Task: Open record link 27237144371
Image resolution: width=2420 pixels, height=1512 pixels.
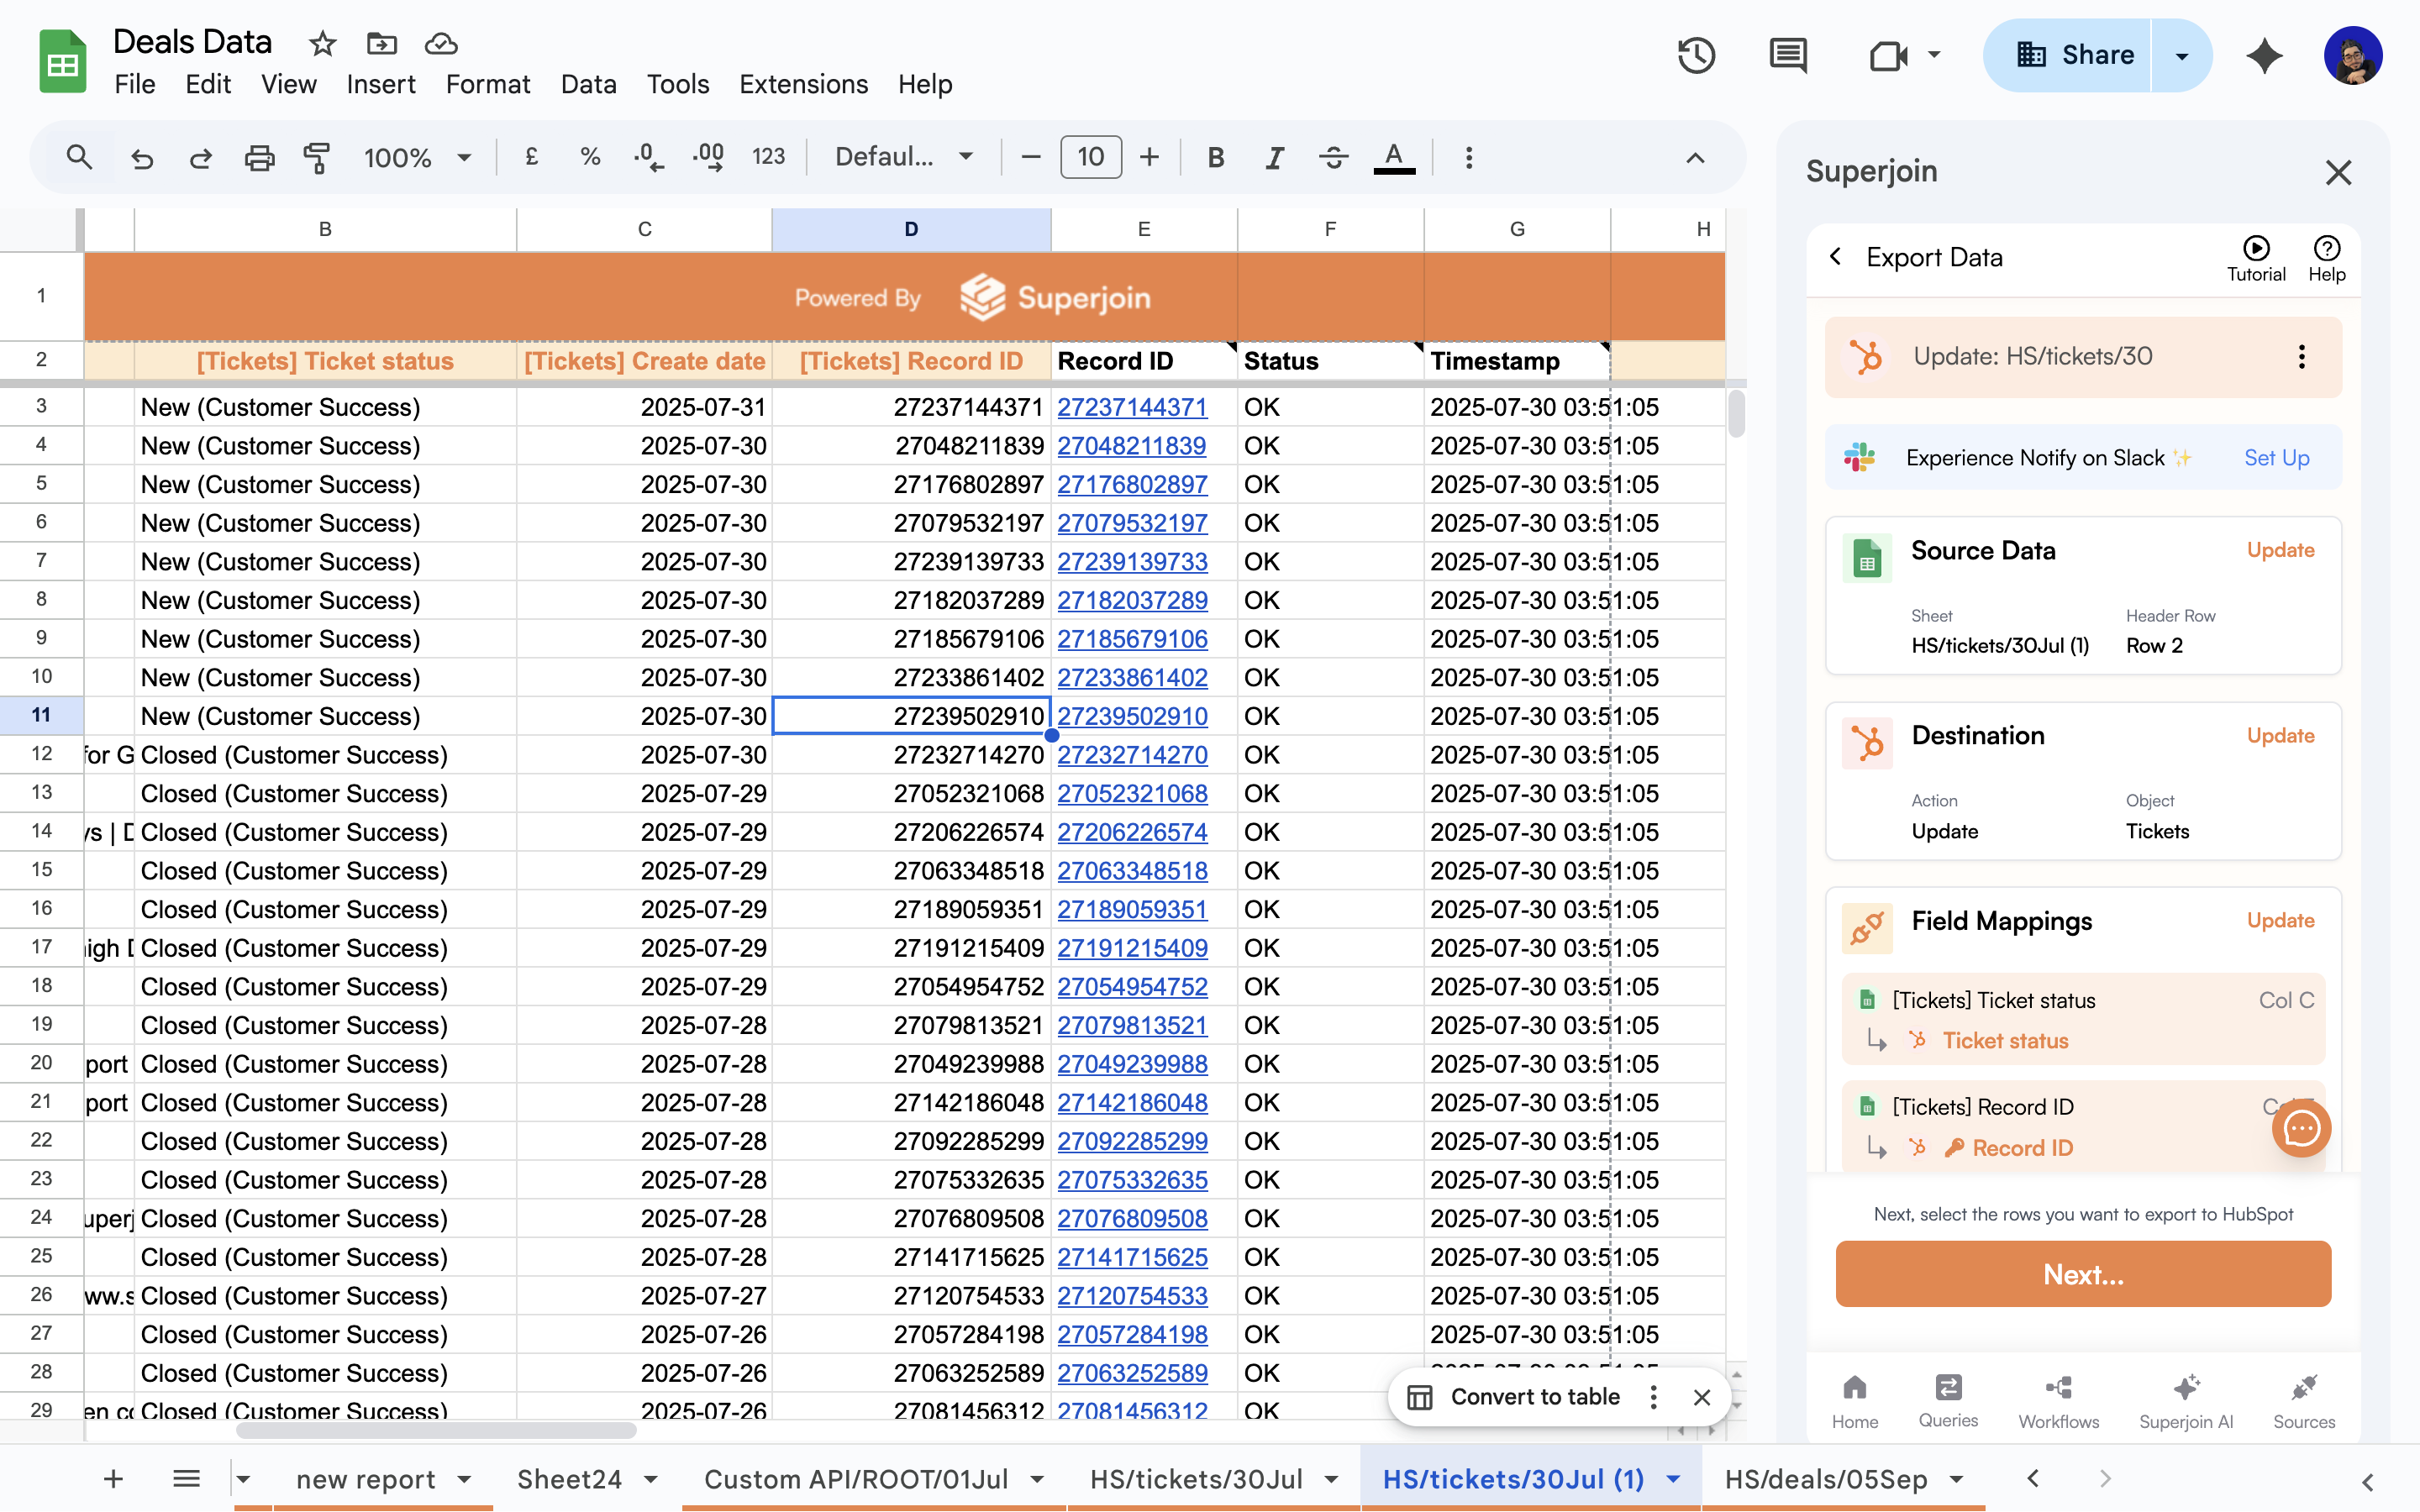Action: pos(1132,407)
